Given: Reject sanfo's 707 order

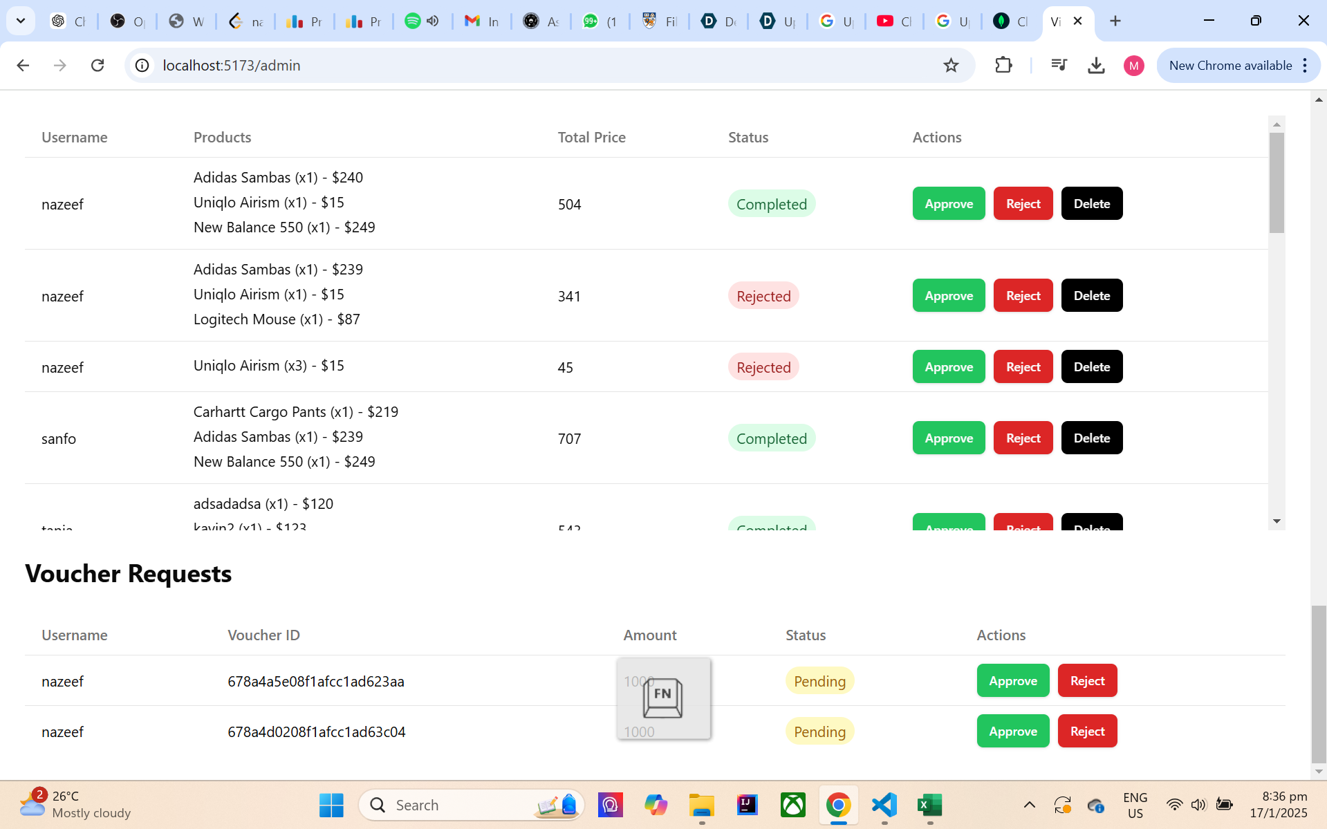Looking at the screenshot, I should click(x=1023, y=438).
